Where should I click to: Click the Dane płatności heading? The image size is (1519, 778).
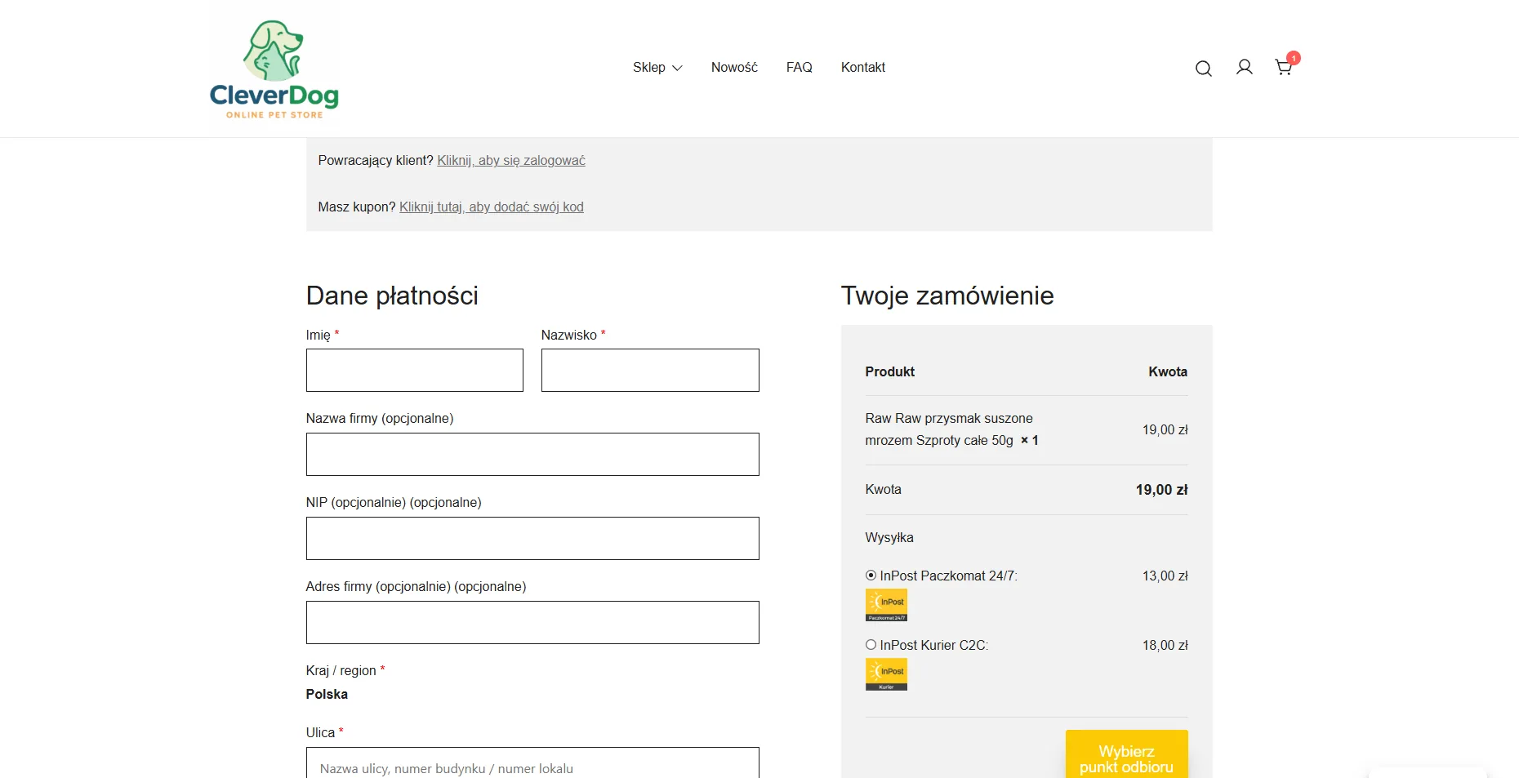pos(392,296)
